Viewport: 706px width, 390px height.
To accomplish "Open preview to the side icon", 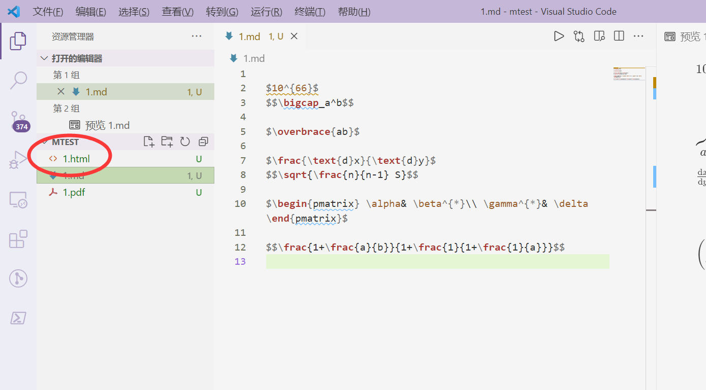I will pyautogui.click(x=599, y=36).
